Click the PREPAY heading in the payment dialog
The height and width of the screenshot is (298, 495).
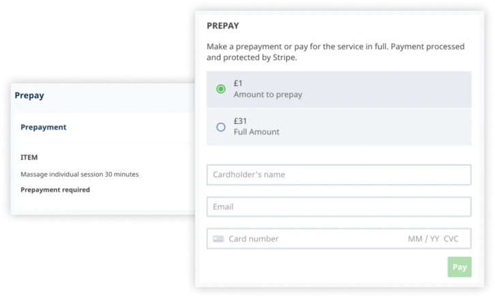pyautogui.click(x=223, y=25)
